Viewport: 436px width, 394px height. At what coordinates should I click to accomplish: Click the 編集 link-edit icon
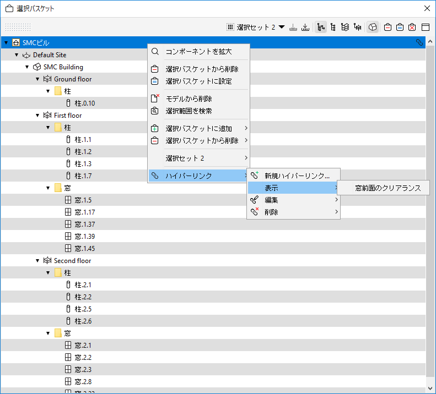[x=254, y=200]
